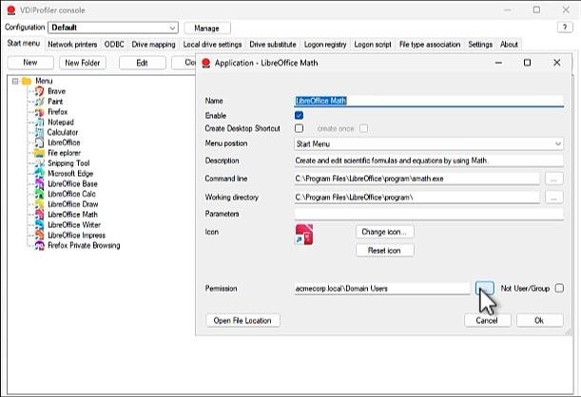Click the help question mark button
This screenshot has height=397, width=581.
pos(565,27)
